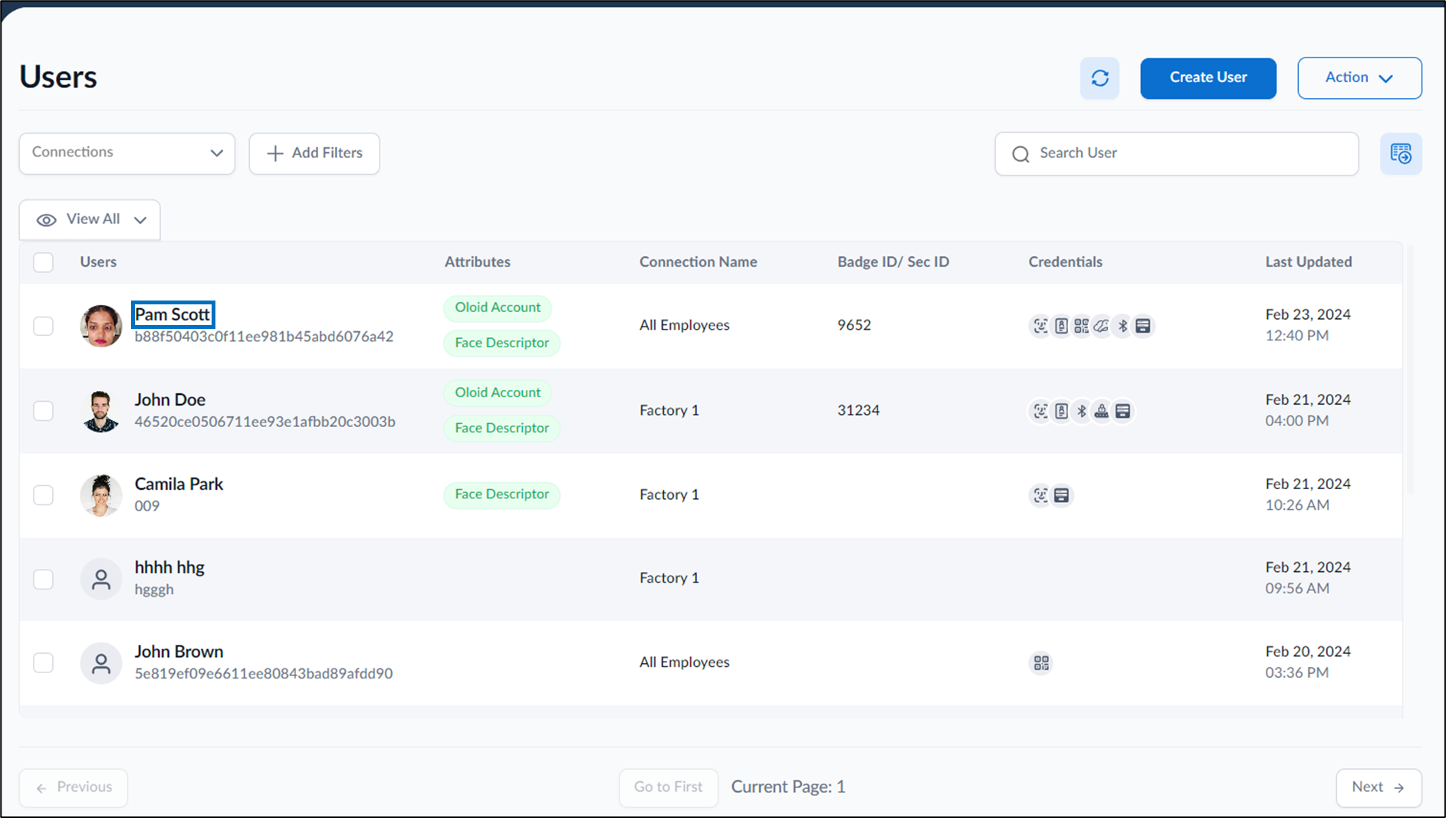
Task: Click Pam Scott's QR code credential icon
Action: (1081, 326)
